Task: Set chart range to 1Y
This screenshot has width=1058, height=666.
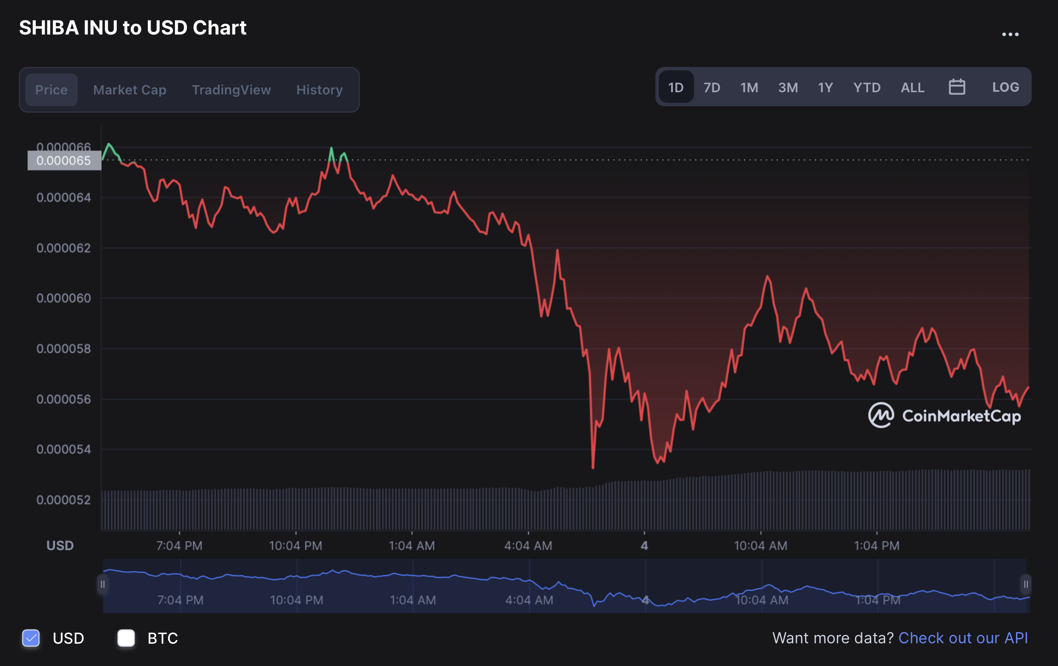Action: point(825,87)
